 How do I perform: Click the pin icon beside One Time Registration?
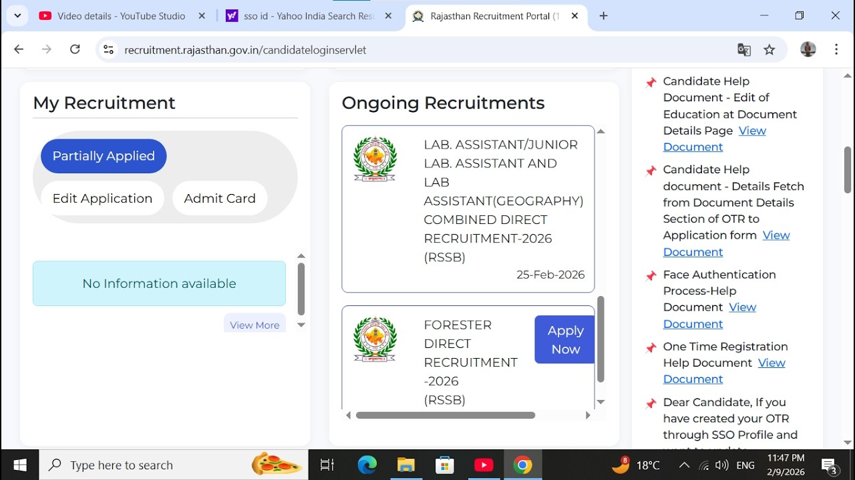point(651,348)
